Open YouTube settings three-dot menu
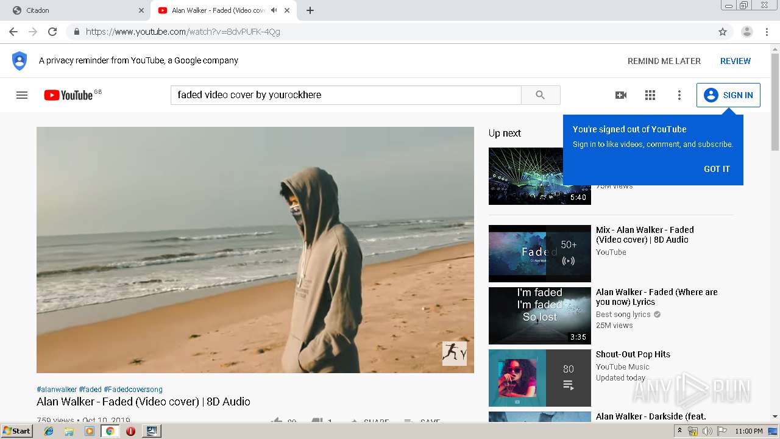 679,95
